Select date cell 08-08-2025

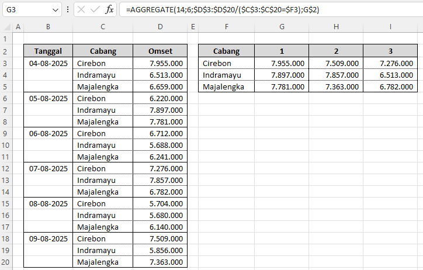tap(48, 203)
